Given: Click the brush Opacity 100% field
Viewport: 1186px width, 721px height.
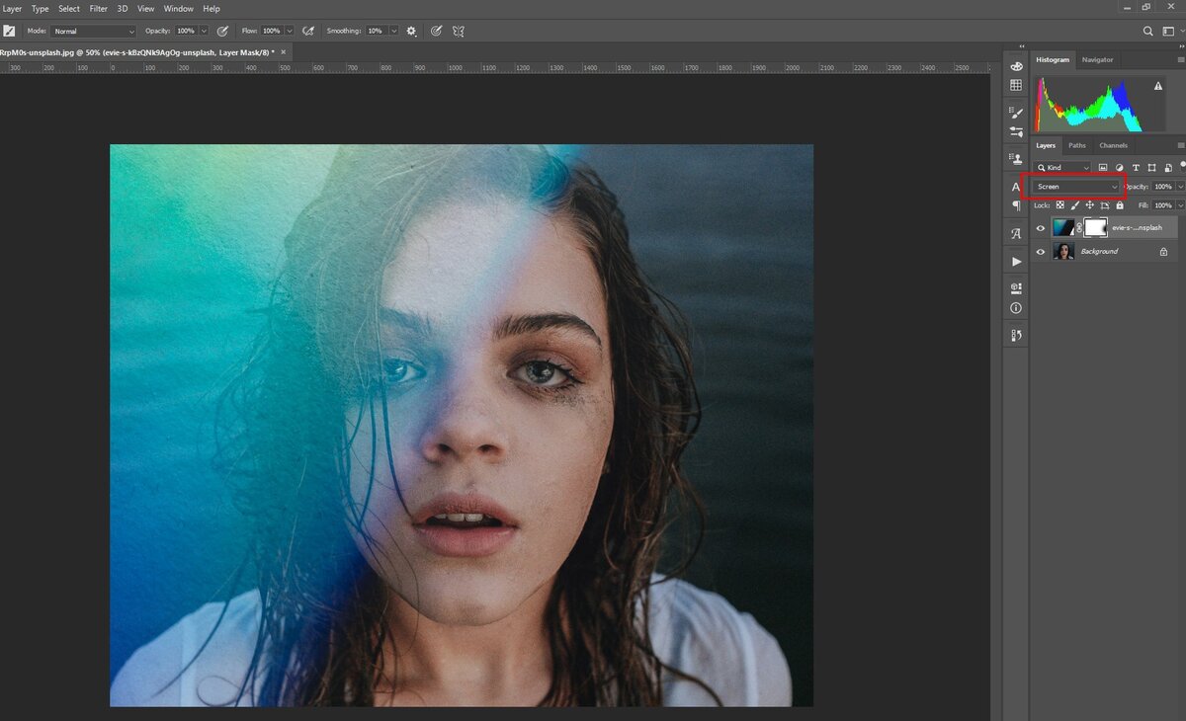Looking at the screenshot, I should pyautogui.click(x=186, y=32).
